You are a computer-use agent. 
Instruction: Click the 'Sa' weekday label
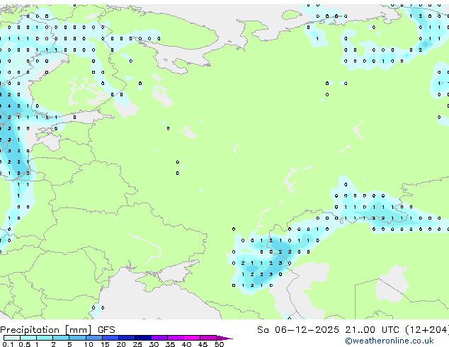(x=263, y=330)
